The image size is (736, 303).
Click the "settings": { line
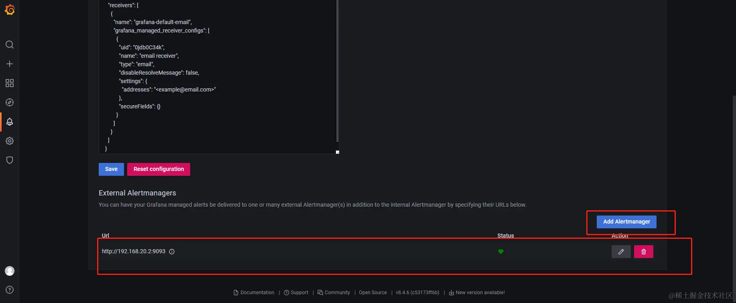133,81
